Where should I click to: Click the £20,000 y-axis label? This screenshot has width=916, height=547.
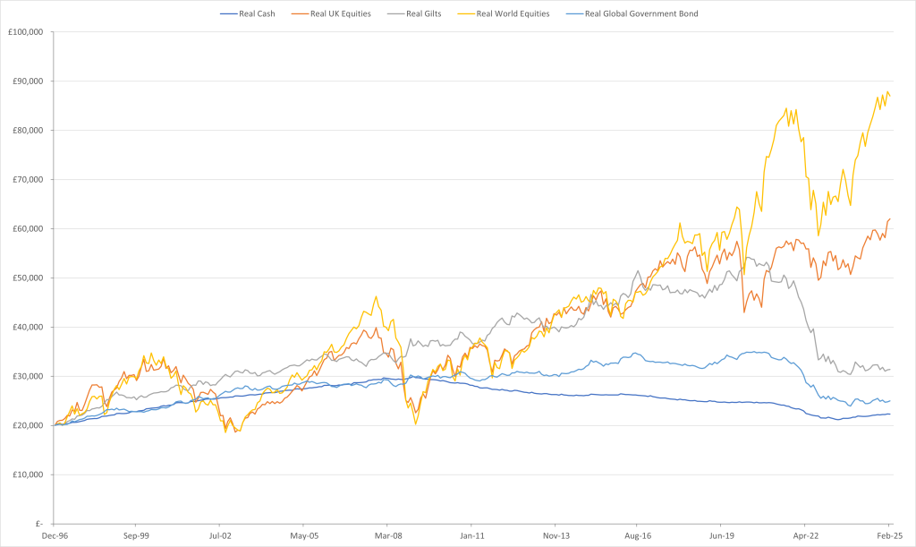tap(28, 425)
